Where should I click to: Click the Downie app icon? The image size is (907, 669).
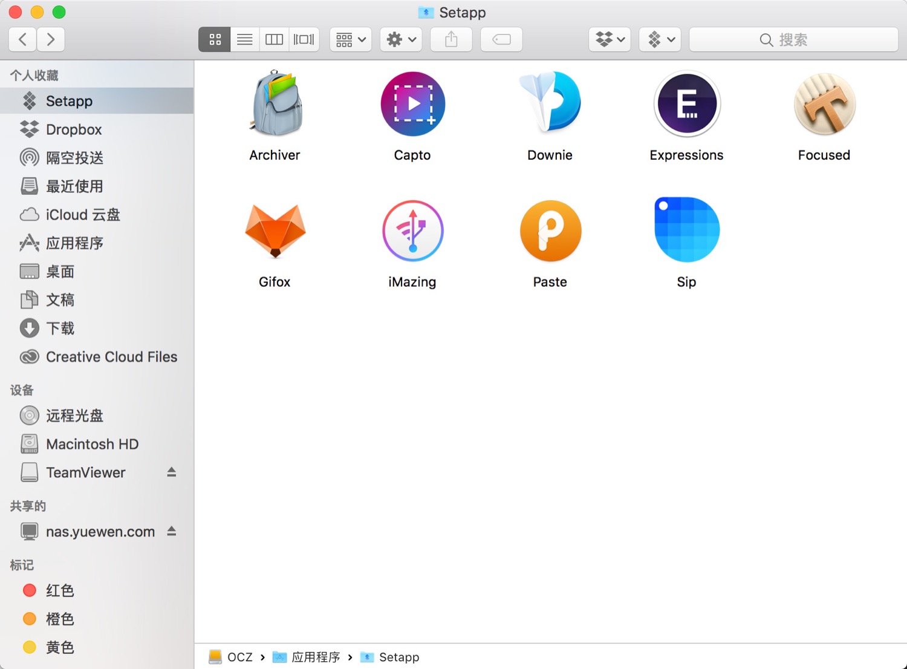point(550,103)
